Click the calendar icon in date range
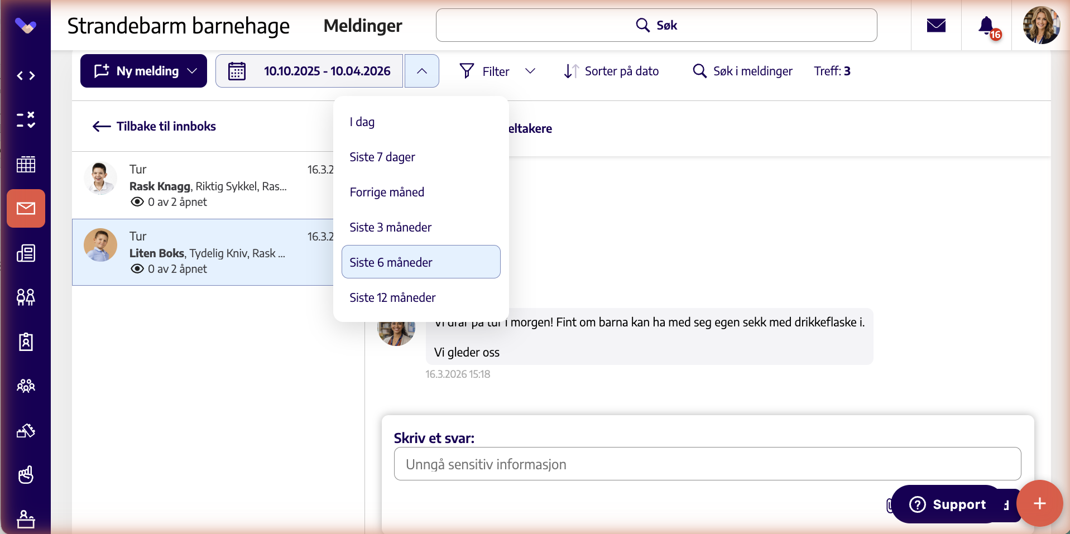This screenshot has height=534, width=1070. 237,71
